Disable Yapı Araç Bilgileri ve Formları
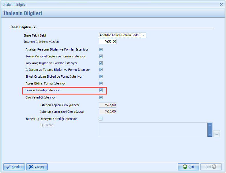This screenshot has height=173, width=226. tap(101, 63)
